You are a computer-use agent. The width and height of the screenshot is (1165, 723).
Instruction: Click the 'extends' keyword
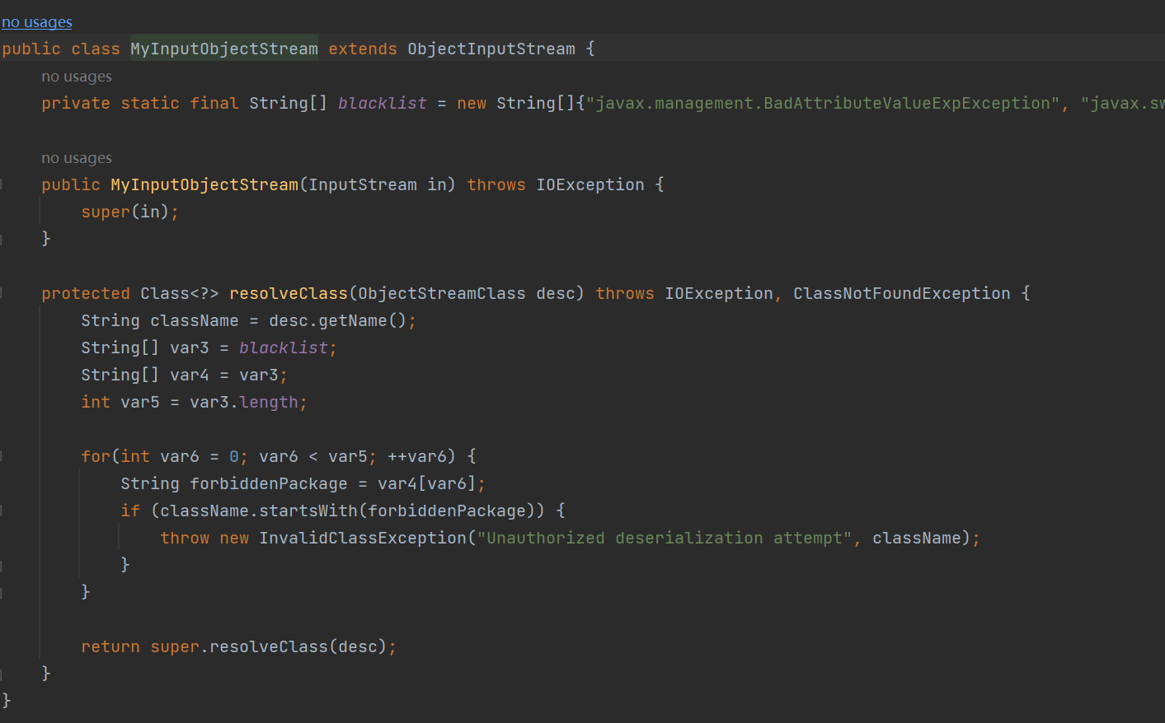(363, 49)
